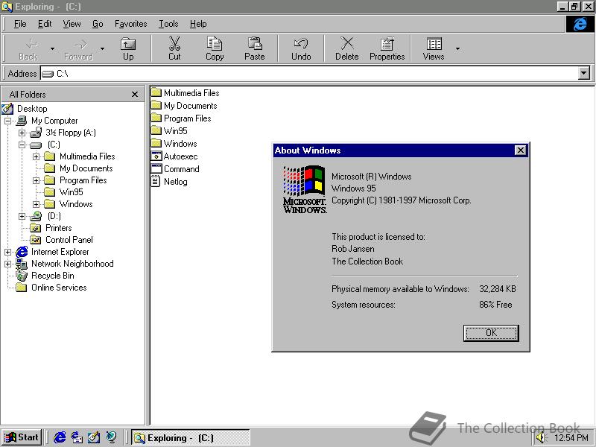Open Back history dropdown arrow
This screenshot has height=447, width=596.
pyautogui.click(x=52, y=48)
